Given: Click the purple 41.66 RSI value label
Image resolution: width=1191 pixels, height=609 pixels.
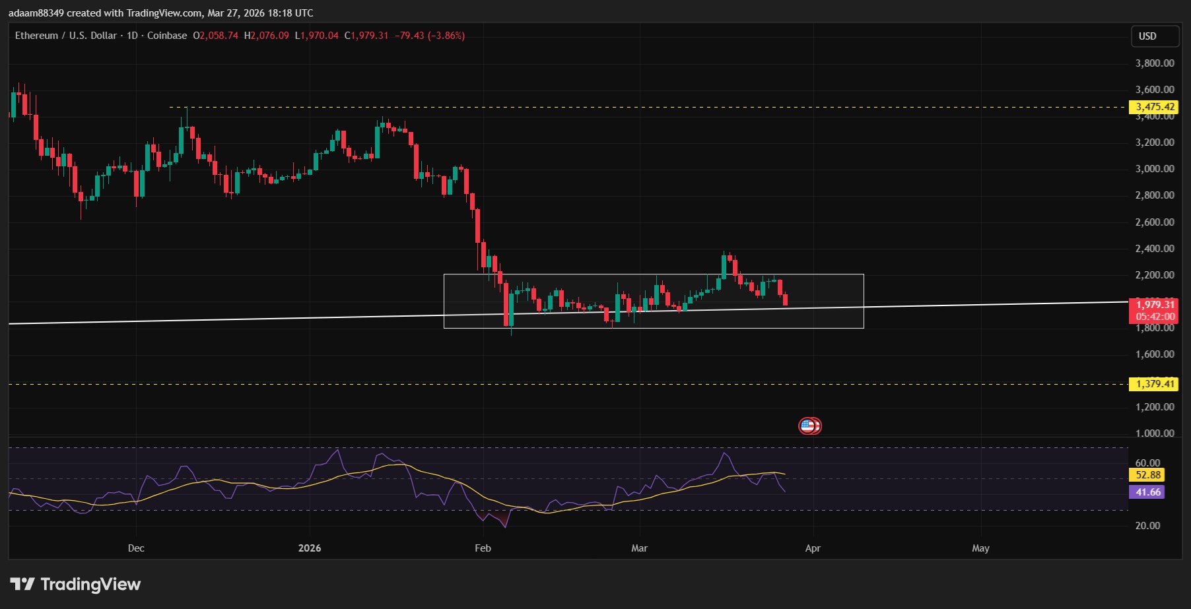Looking at the screenshot, I should [x=1147, y=492].
